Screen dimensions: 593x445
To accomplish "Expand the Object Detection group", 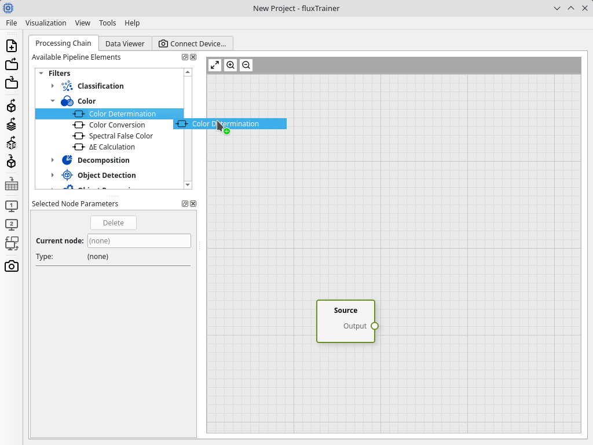I will [x=53, y=175].
